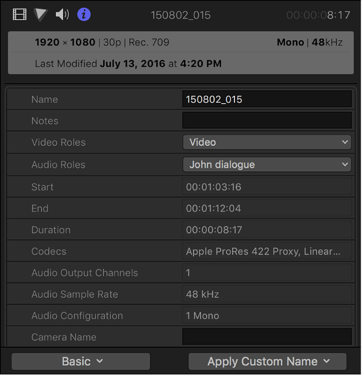
Task: Click the Audio Configuration value field
Action: (x=267, y=316)
